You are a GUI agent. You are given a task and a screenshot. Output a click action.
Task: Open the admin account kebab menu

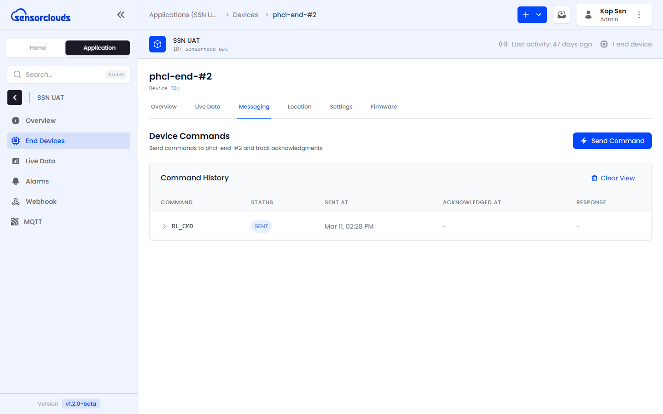click(640, 14)
